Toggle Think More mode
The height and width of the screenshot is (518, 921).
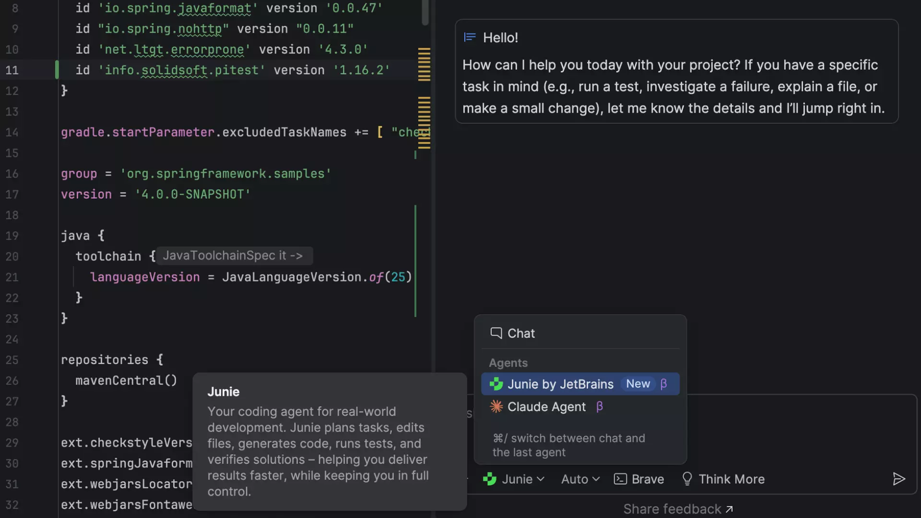[723, 479]
